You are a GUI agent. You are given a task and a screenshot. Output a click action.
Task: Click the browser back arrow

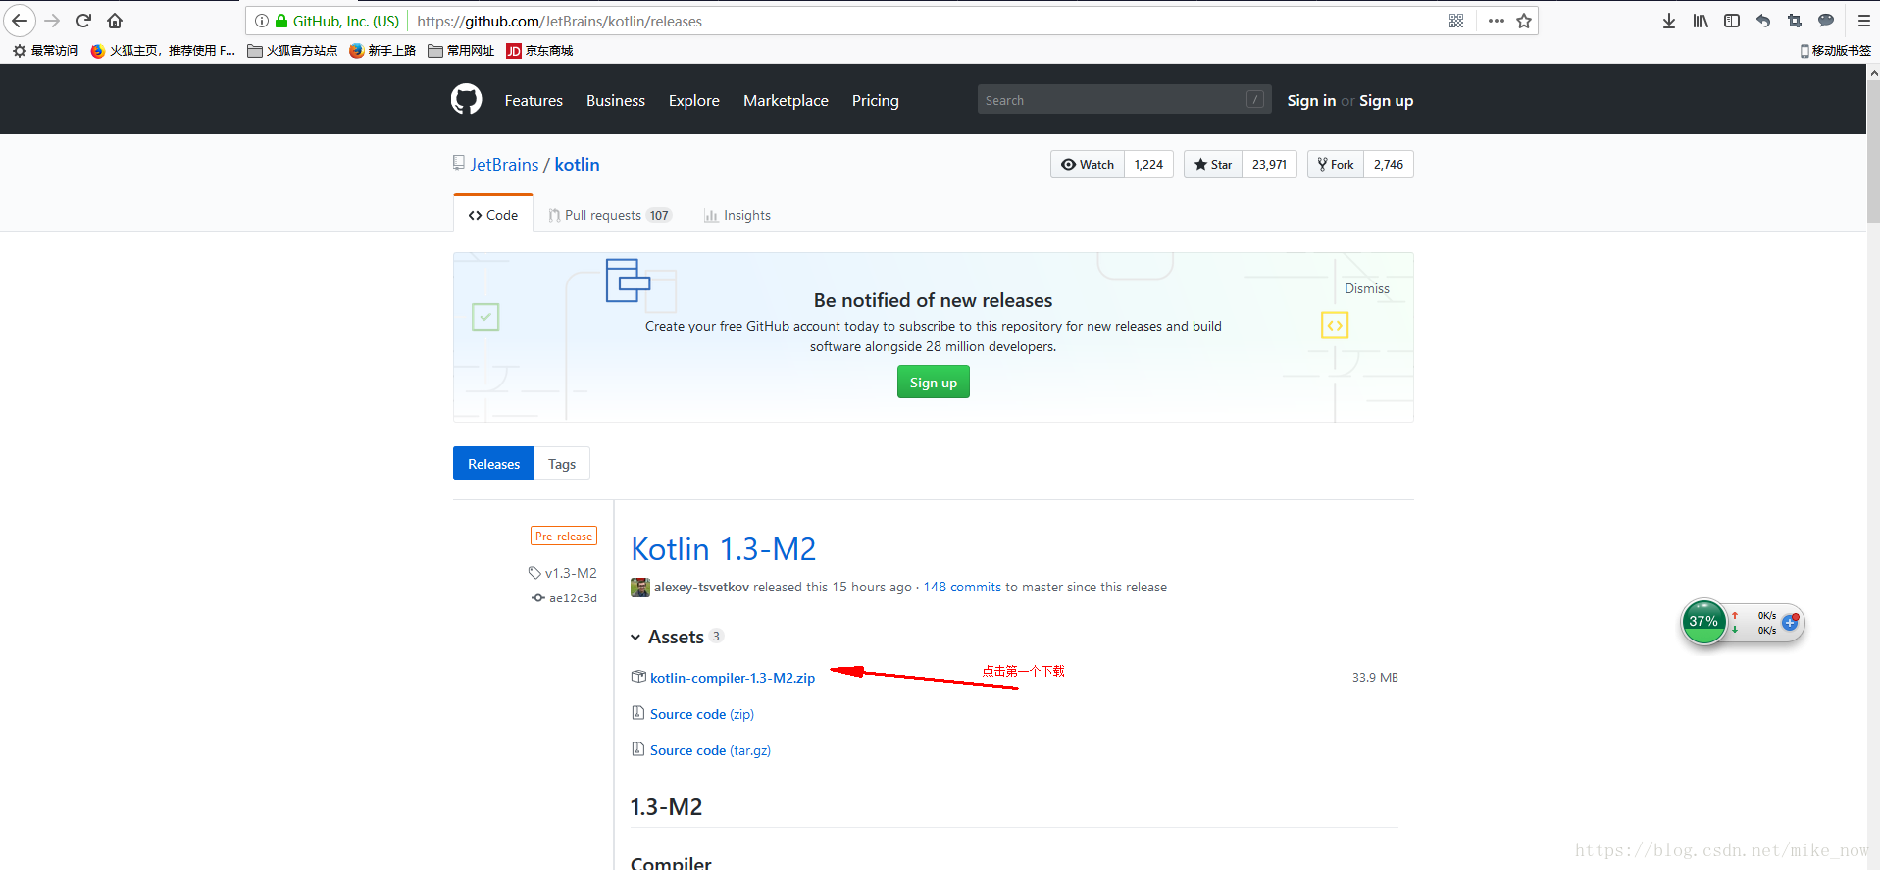click(20, 21)
